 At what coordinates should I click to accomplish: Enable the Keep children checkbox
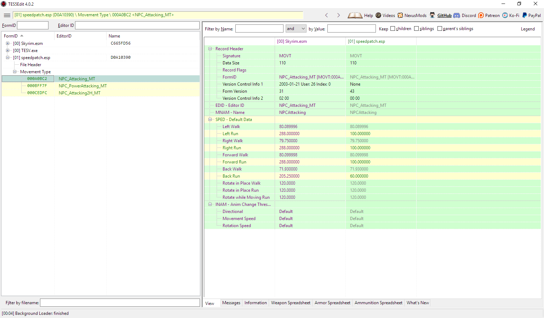pos(393,29)
